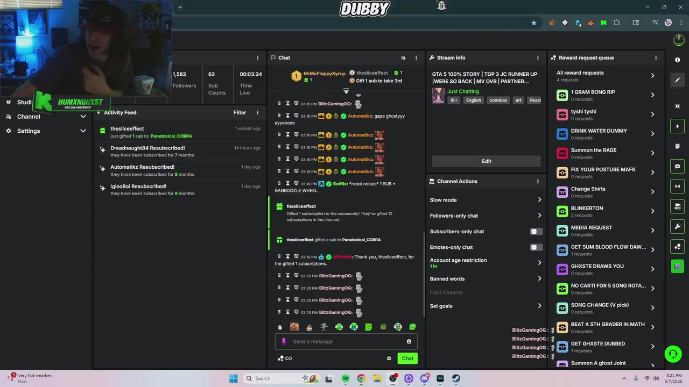Screen dimensions: 689x387
Task: Click the lightning bolt icon in right sidebar
Action: click(678, 126)
